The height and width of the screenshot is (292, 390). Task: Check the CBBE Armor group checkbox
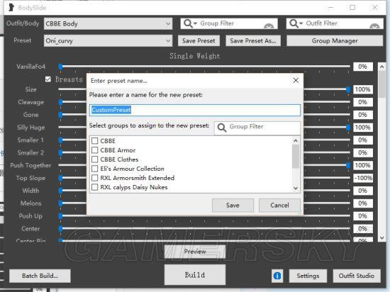click(94, 150)
